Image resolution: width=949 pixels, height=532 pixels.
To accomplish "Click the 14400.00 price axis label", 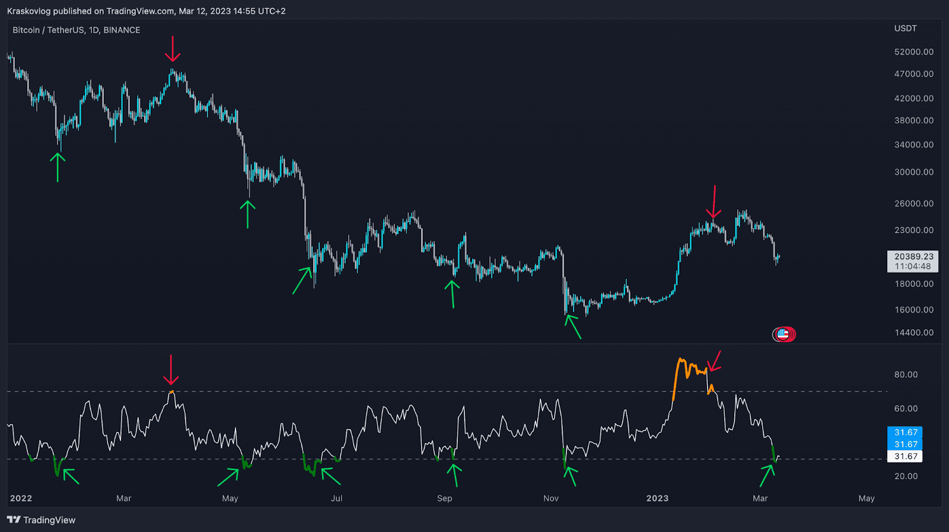I will [914, 333].
